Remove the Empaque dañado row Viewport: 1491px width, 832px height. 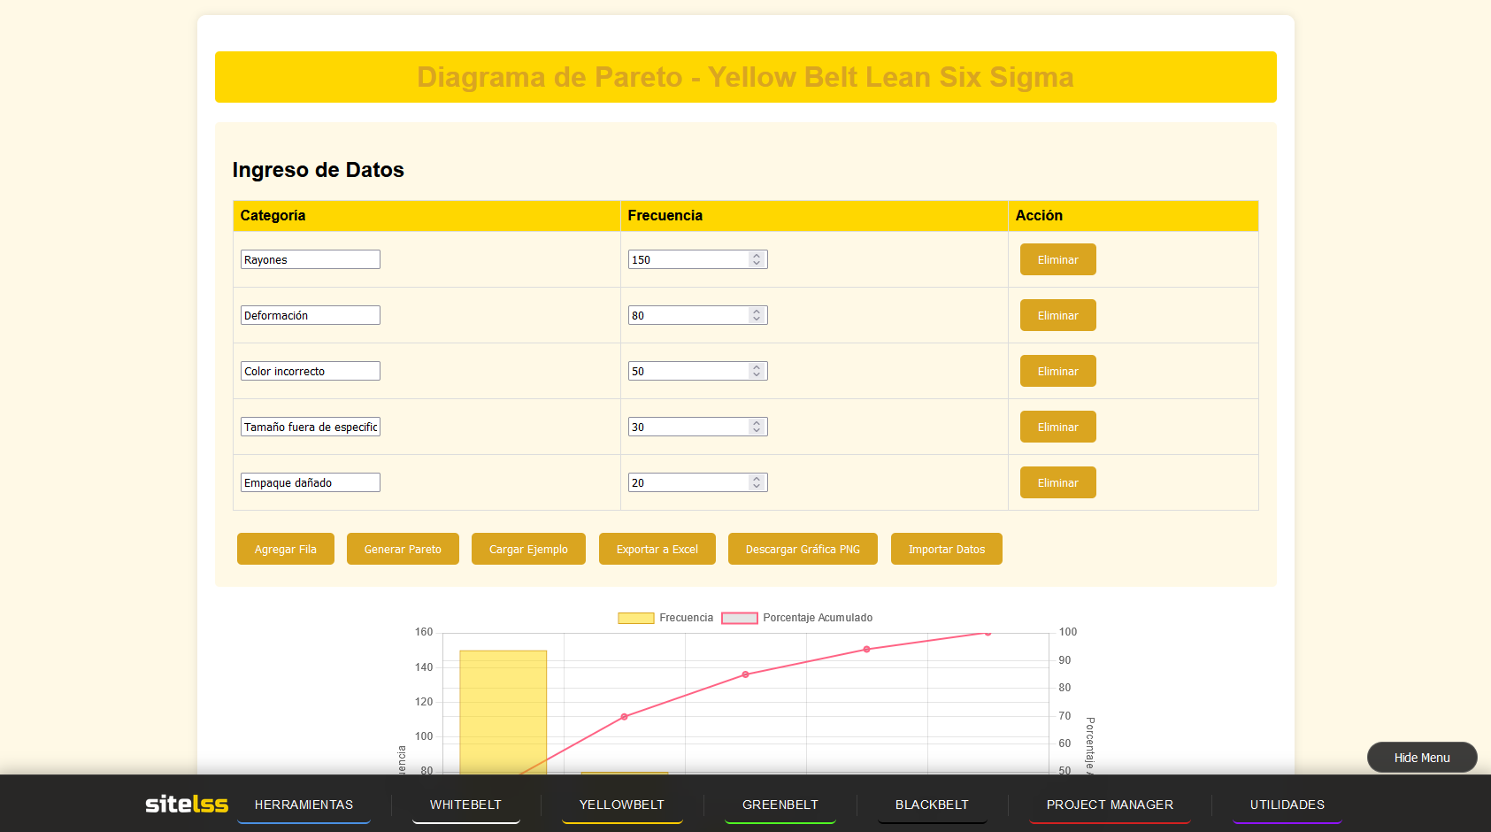1057,482
